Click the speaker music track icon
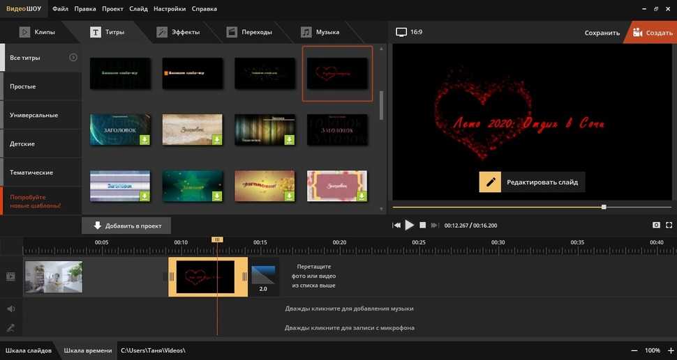 tap(10, 308)
